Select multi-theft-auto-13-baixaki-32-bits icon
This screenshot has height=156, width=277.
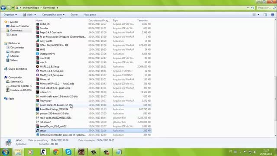click(x=38, y=96)
